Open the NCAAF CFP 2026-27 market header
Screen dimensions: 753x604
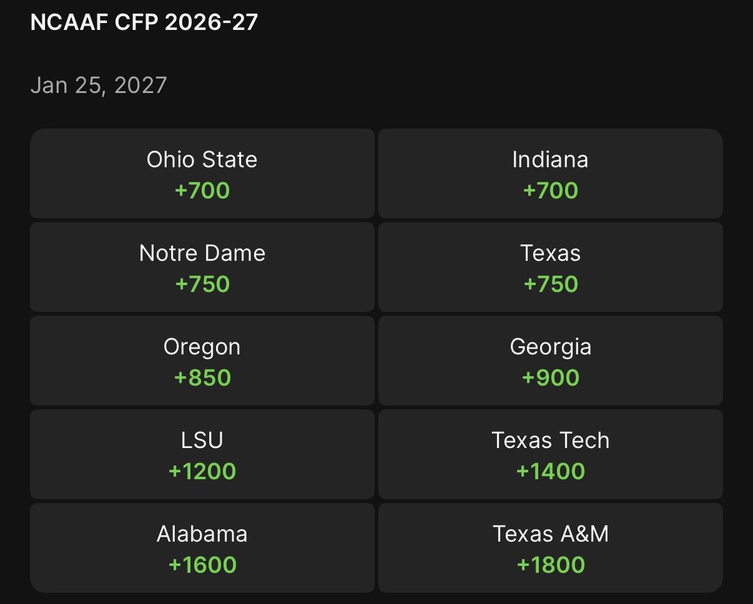[144, 22]
